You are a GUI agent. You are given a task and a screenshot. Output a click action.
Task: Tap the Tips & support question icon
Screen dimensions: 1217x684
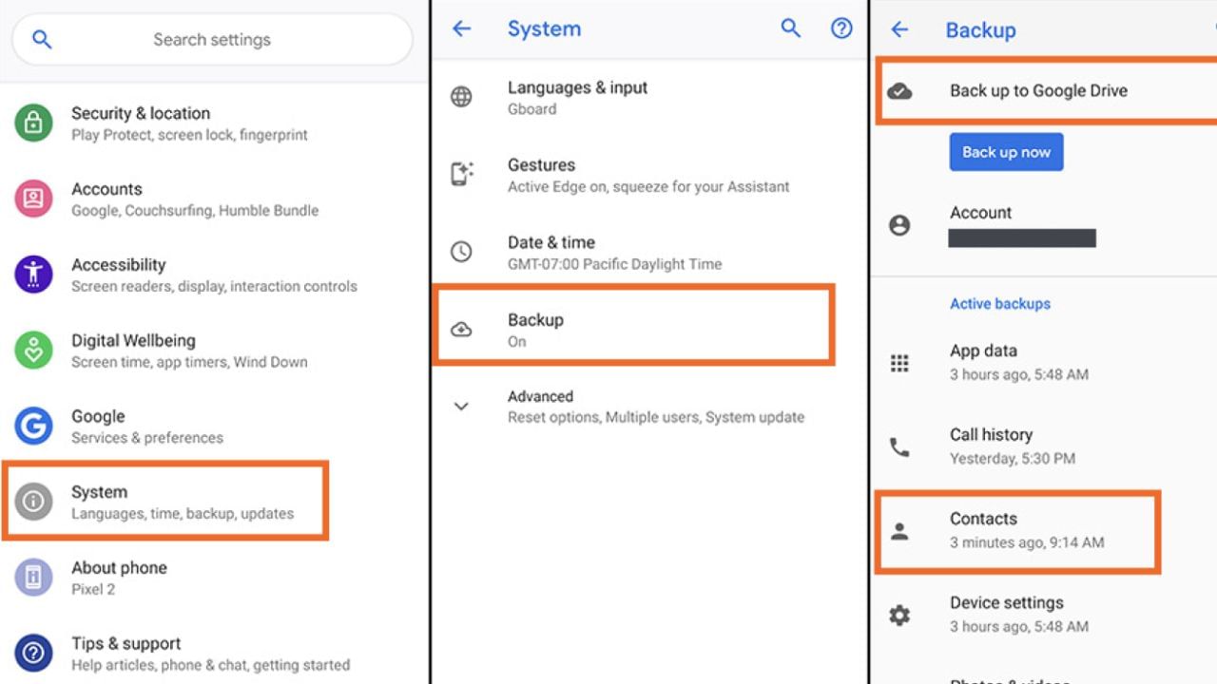coord(33,653)
